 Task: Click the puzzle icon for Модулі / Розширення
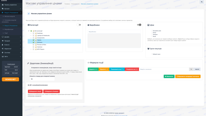point(3,13)
